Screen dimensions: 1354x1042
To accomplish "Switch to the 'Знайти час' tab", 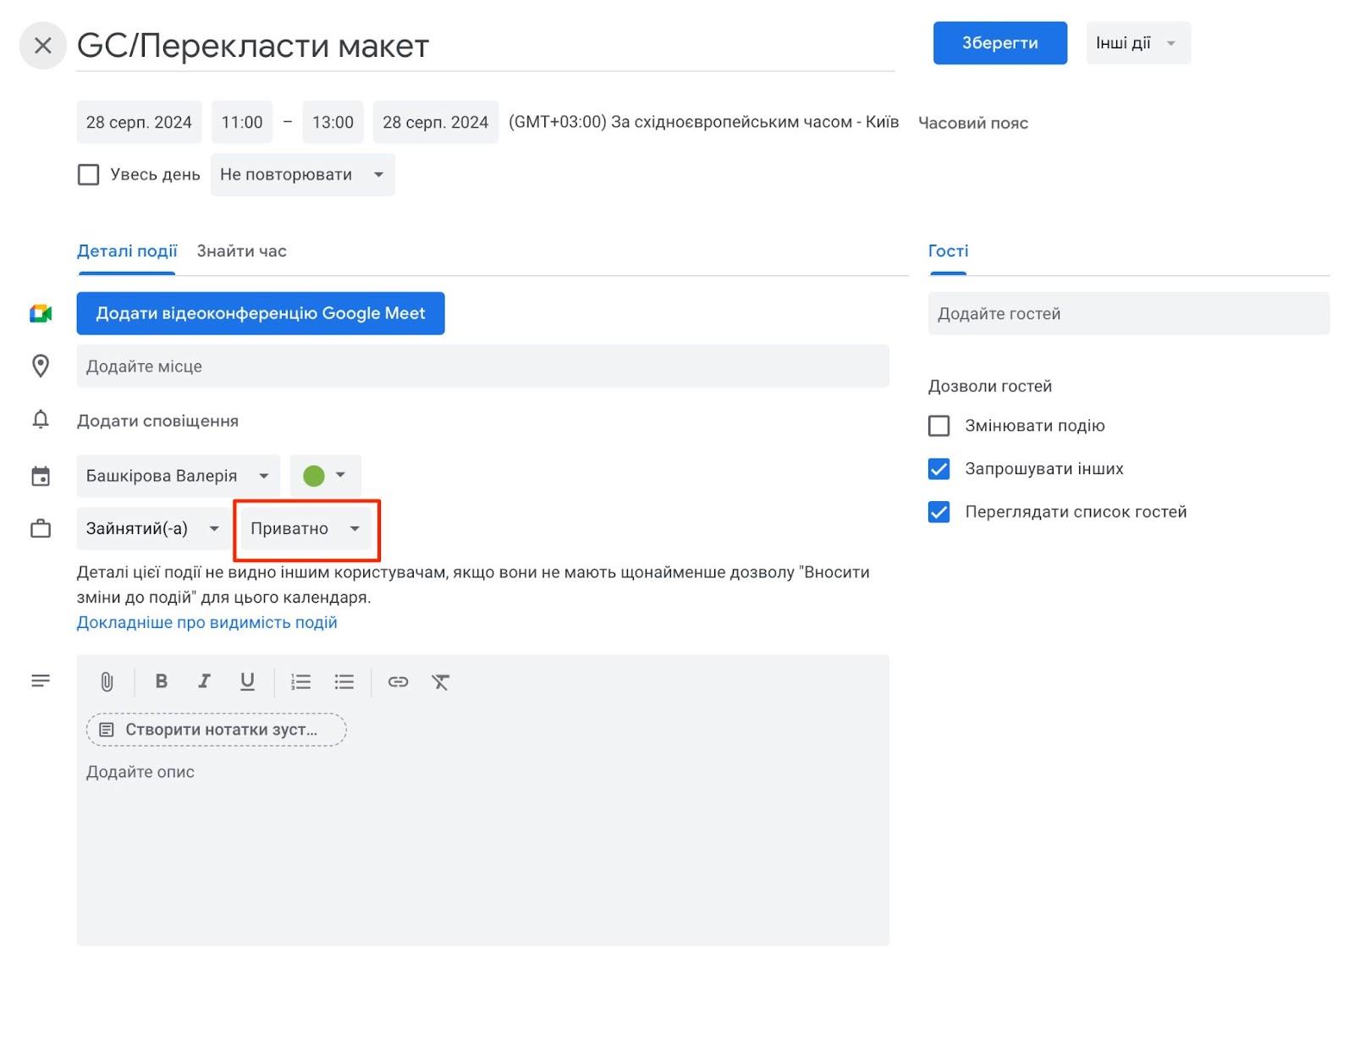I will pos(241,251).
